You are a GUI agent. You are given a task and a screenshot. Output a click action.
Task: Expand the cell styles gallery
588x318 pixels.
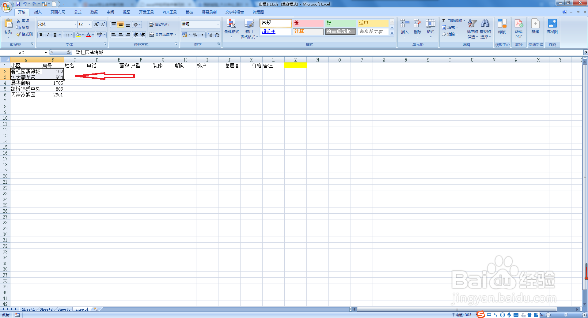click(x=392, y=33)
